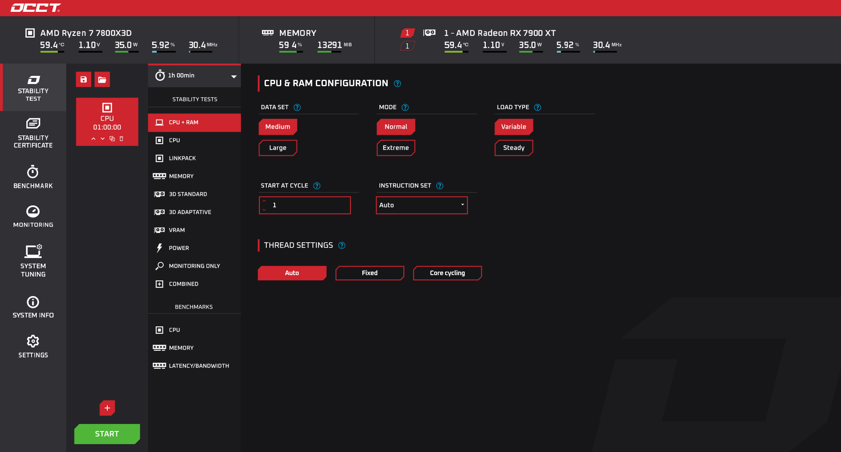This screenshot has width=841, height=452.
Task: Go to the Benchmark section
Action: (x=33, y=177)
